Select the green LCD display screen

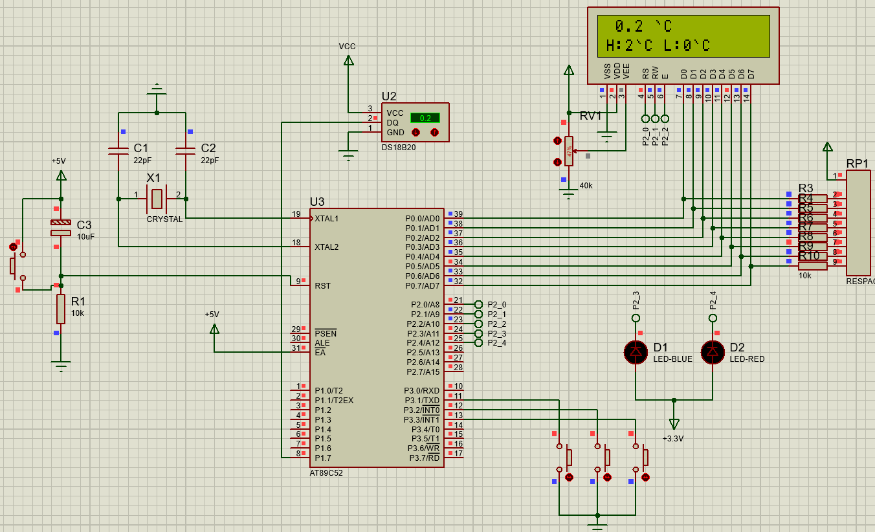point(683,36)
